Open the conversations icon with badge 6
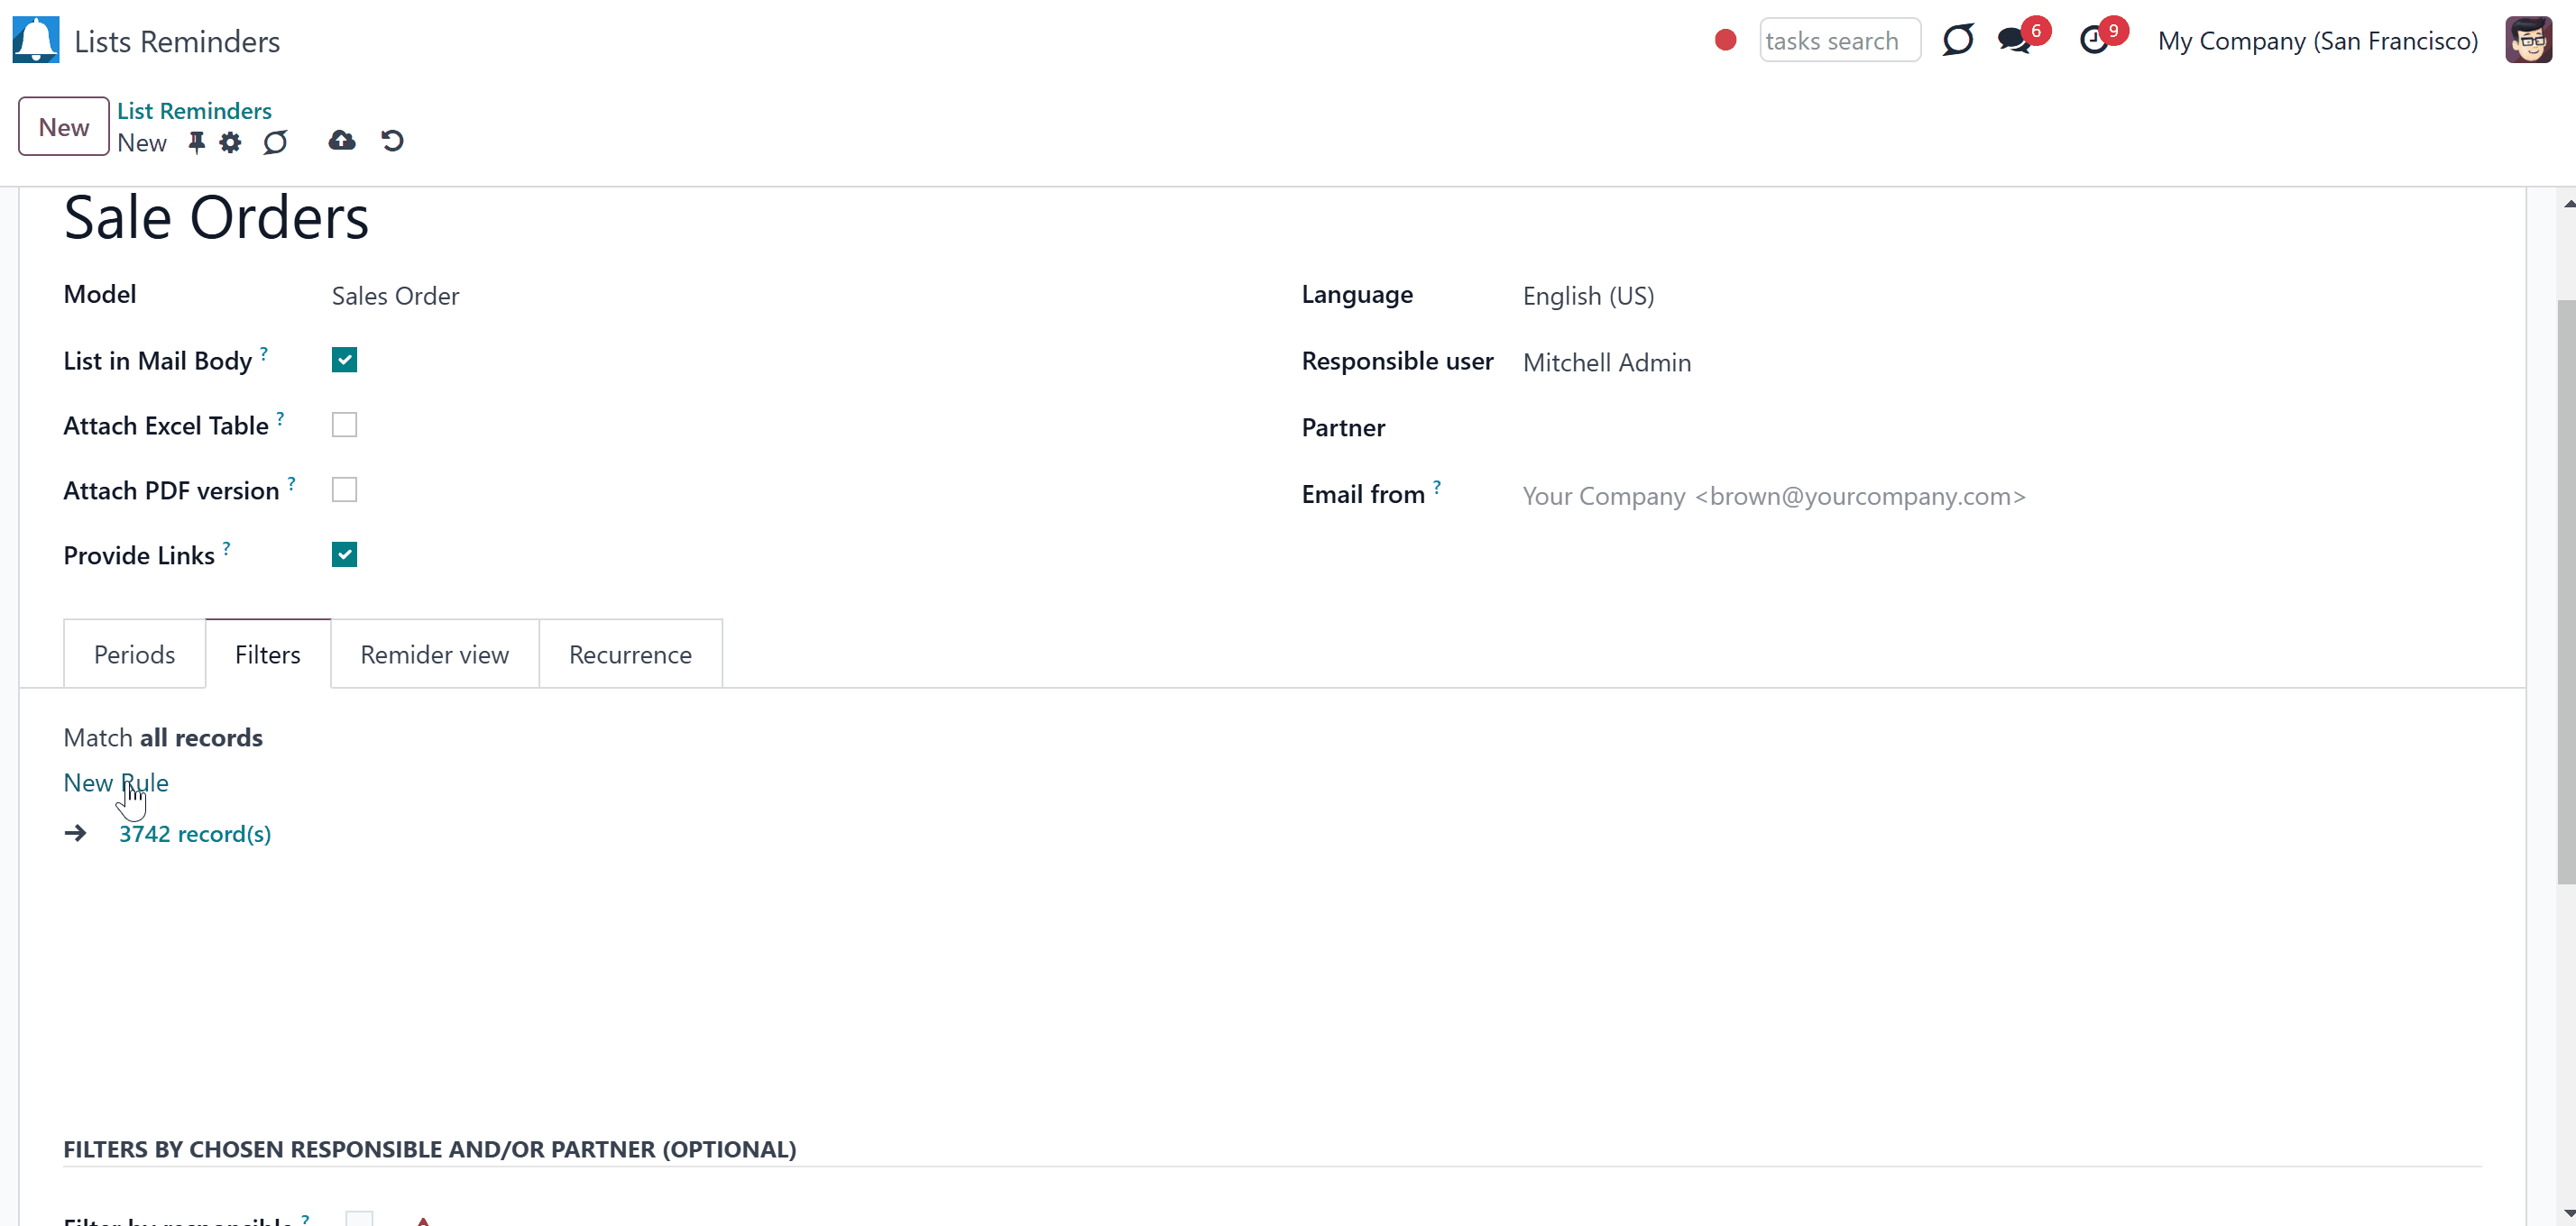The width and height of the screenshot is (2576, 1226). pos(2014,41)
